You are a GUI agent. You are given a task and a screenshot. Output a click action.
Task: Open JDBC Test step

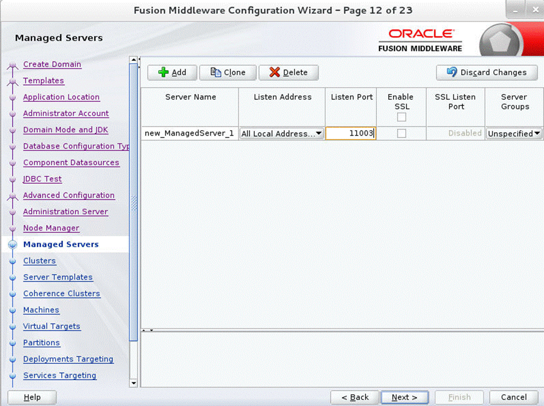42,179
